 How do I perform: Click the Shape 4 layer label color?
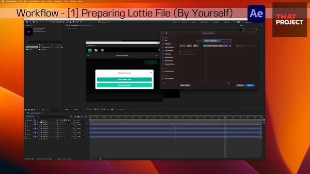tap(35, 125)
